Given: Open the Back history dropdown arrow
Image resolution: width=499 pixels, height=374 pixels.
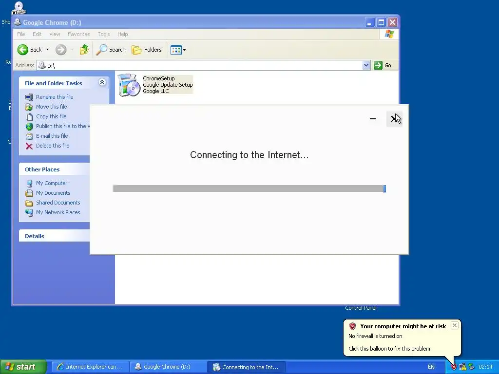Looking at the screenshot, I should coord(47,50).
